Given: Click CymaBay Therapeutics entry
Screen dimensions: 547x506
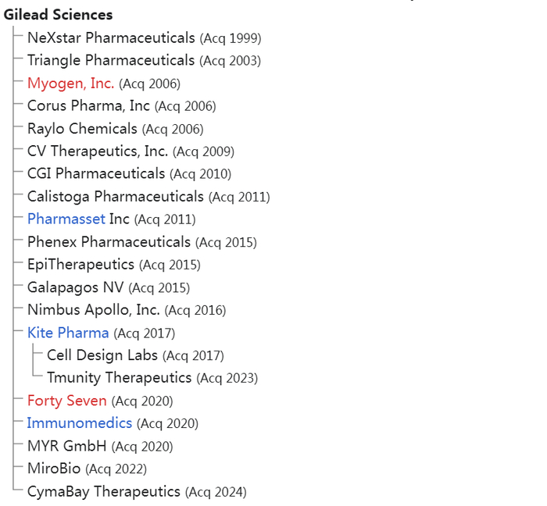Looking at the screenshot, I should (103, 491).
